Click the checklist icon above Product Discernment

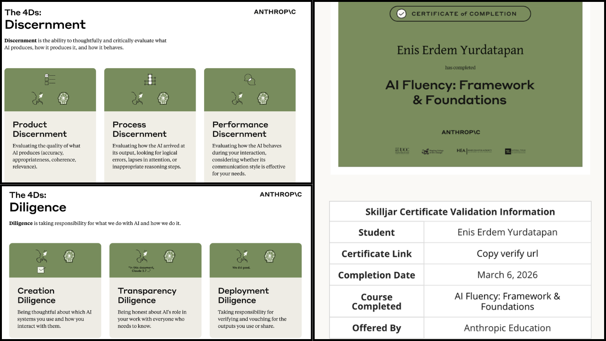tap(50, 80)
